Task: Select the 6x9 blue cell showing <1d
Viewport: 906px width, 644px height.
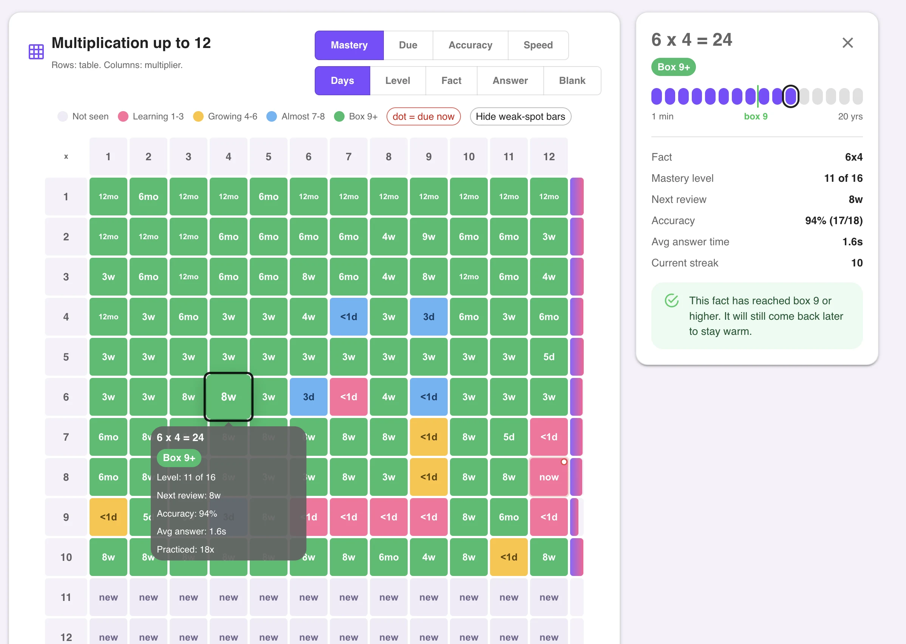Action: (x=428, y=396)
